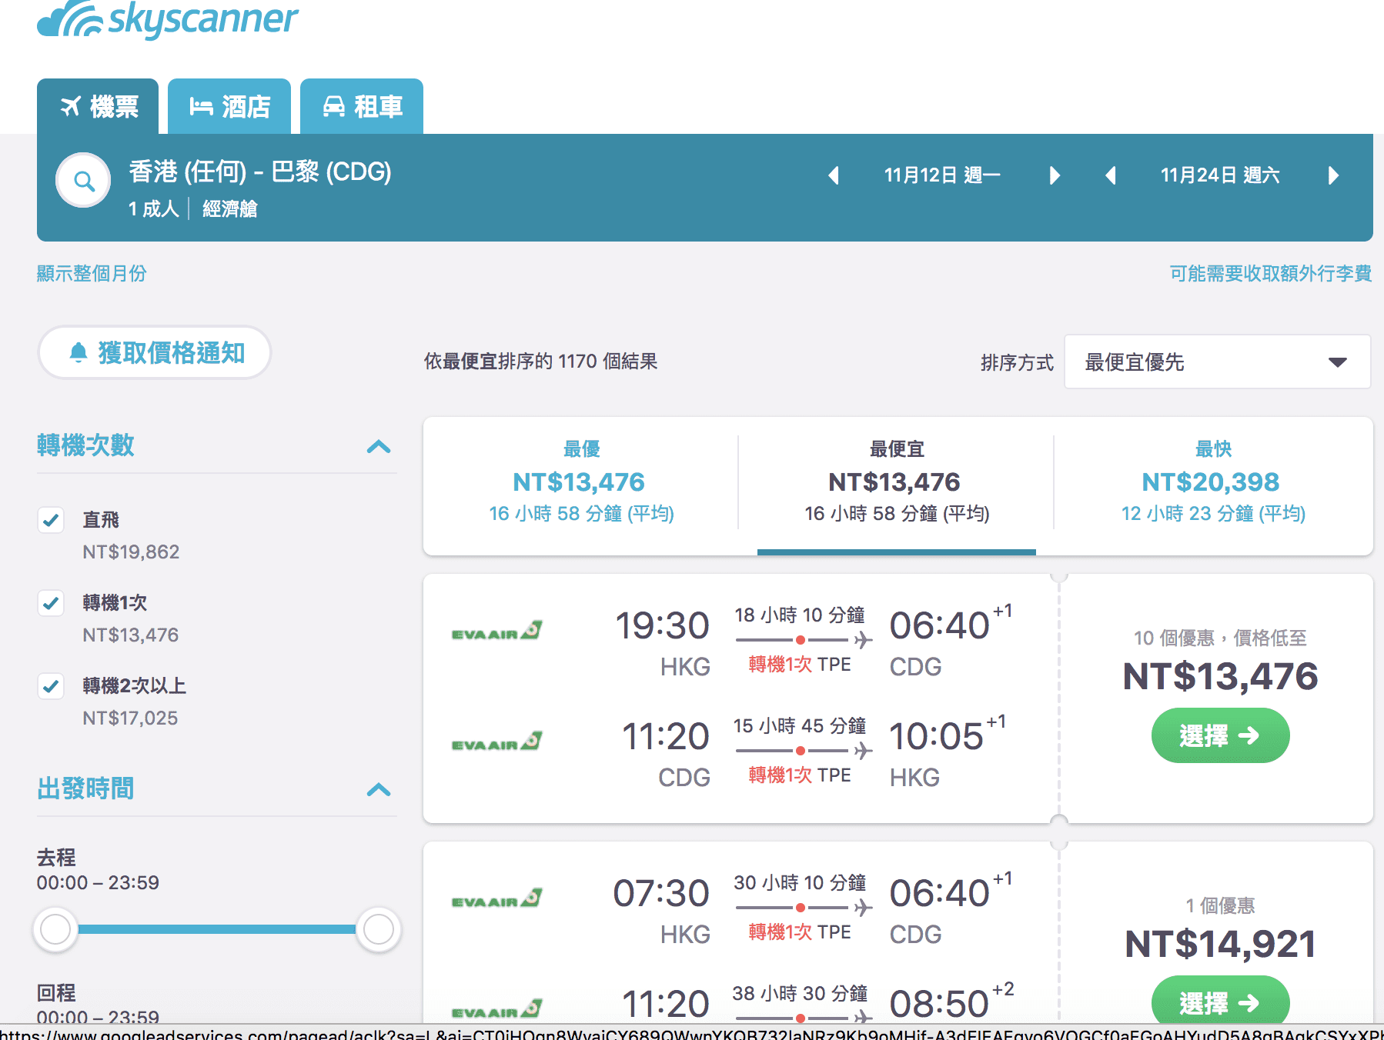Click the airplane icon on 30 小時 10 分鐘 leg
Image resolution: width=1384 pixels, height=1040 pixels.
click(863, 907)
